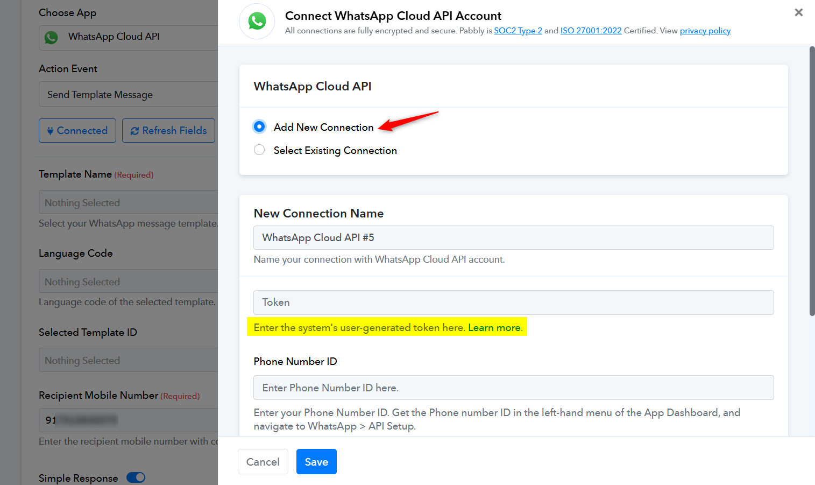Open the Learn more token link
Viewport: 815px width, 485px height.
(494, 327)
